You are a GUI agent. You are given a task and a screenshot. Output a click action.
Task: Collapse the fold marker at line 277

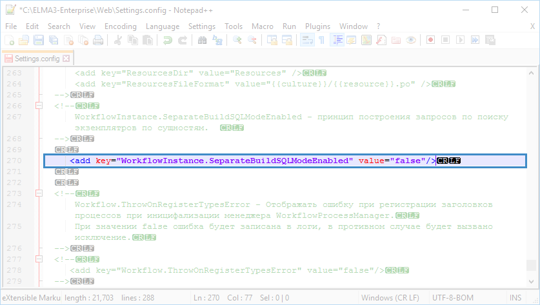[40, 259]
